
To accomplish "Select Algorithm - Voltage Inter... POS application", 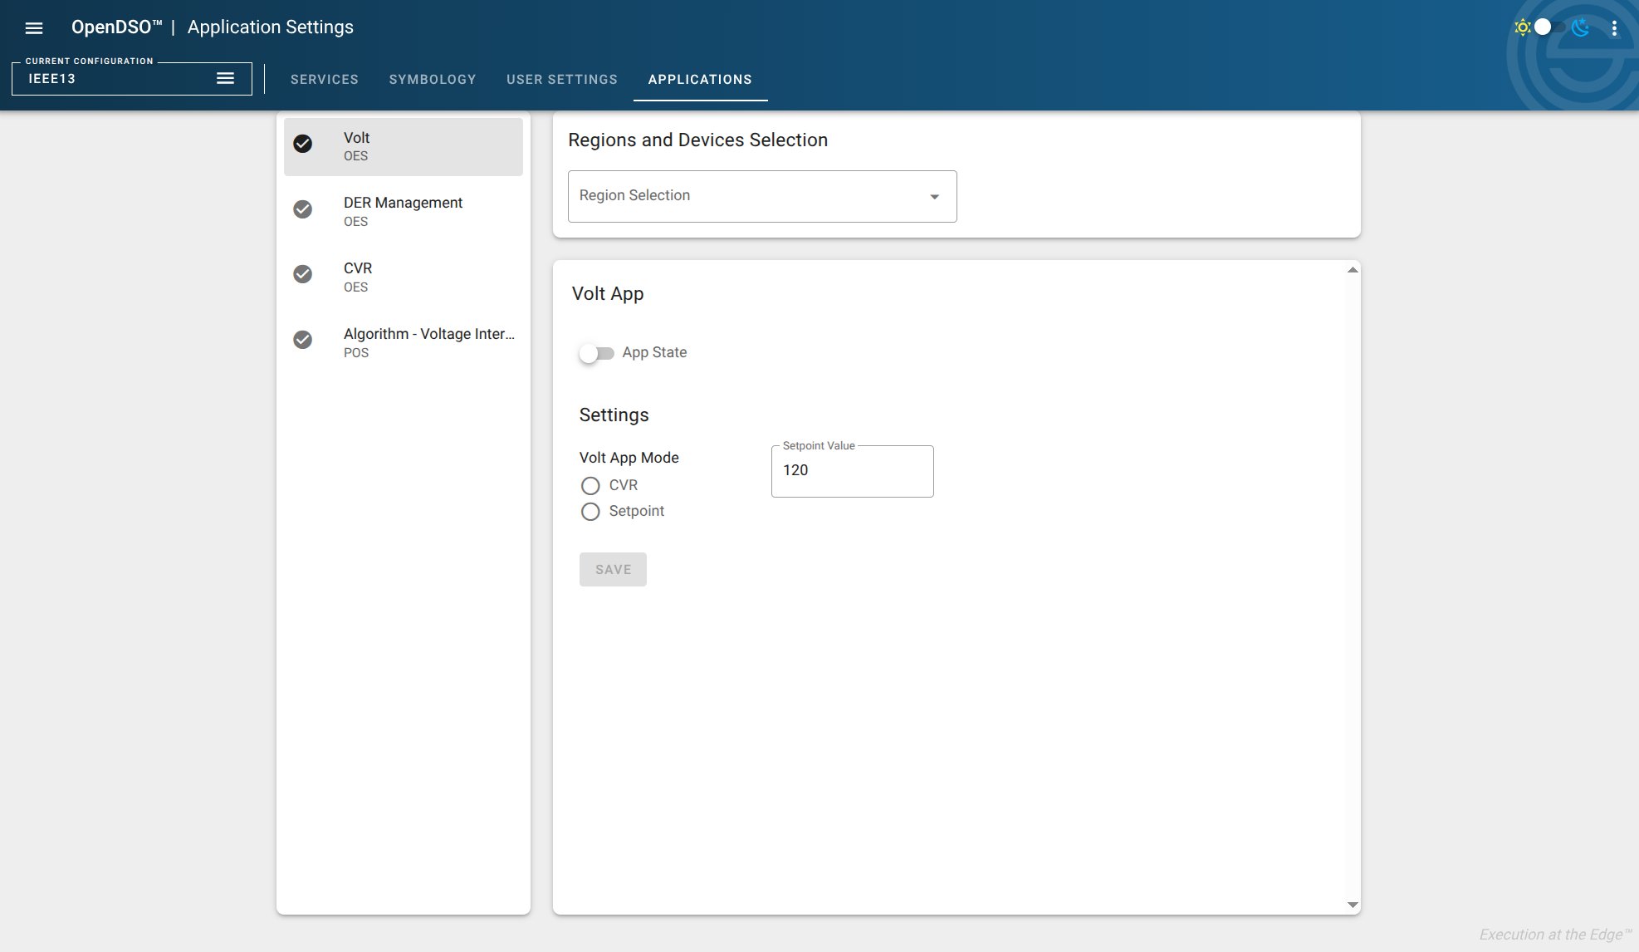I will (404, 342).
